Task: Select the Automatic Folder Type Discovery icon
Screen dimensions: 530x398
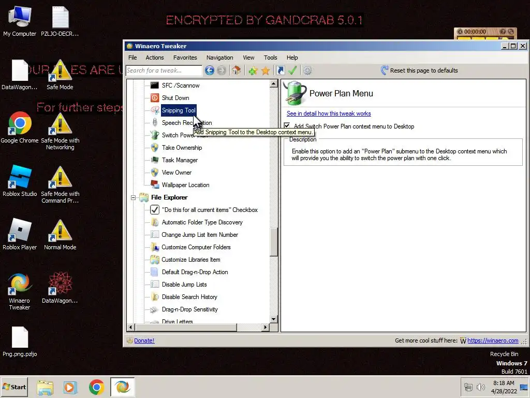Action: (154, 222)
